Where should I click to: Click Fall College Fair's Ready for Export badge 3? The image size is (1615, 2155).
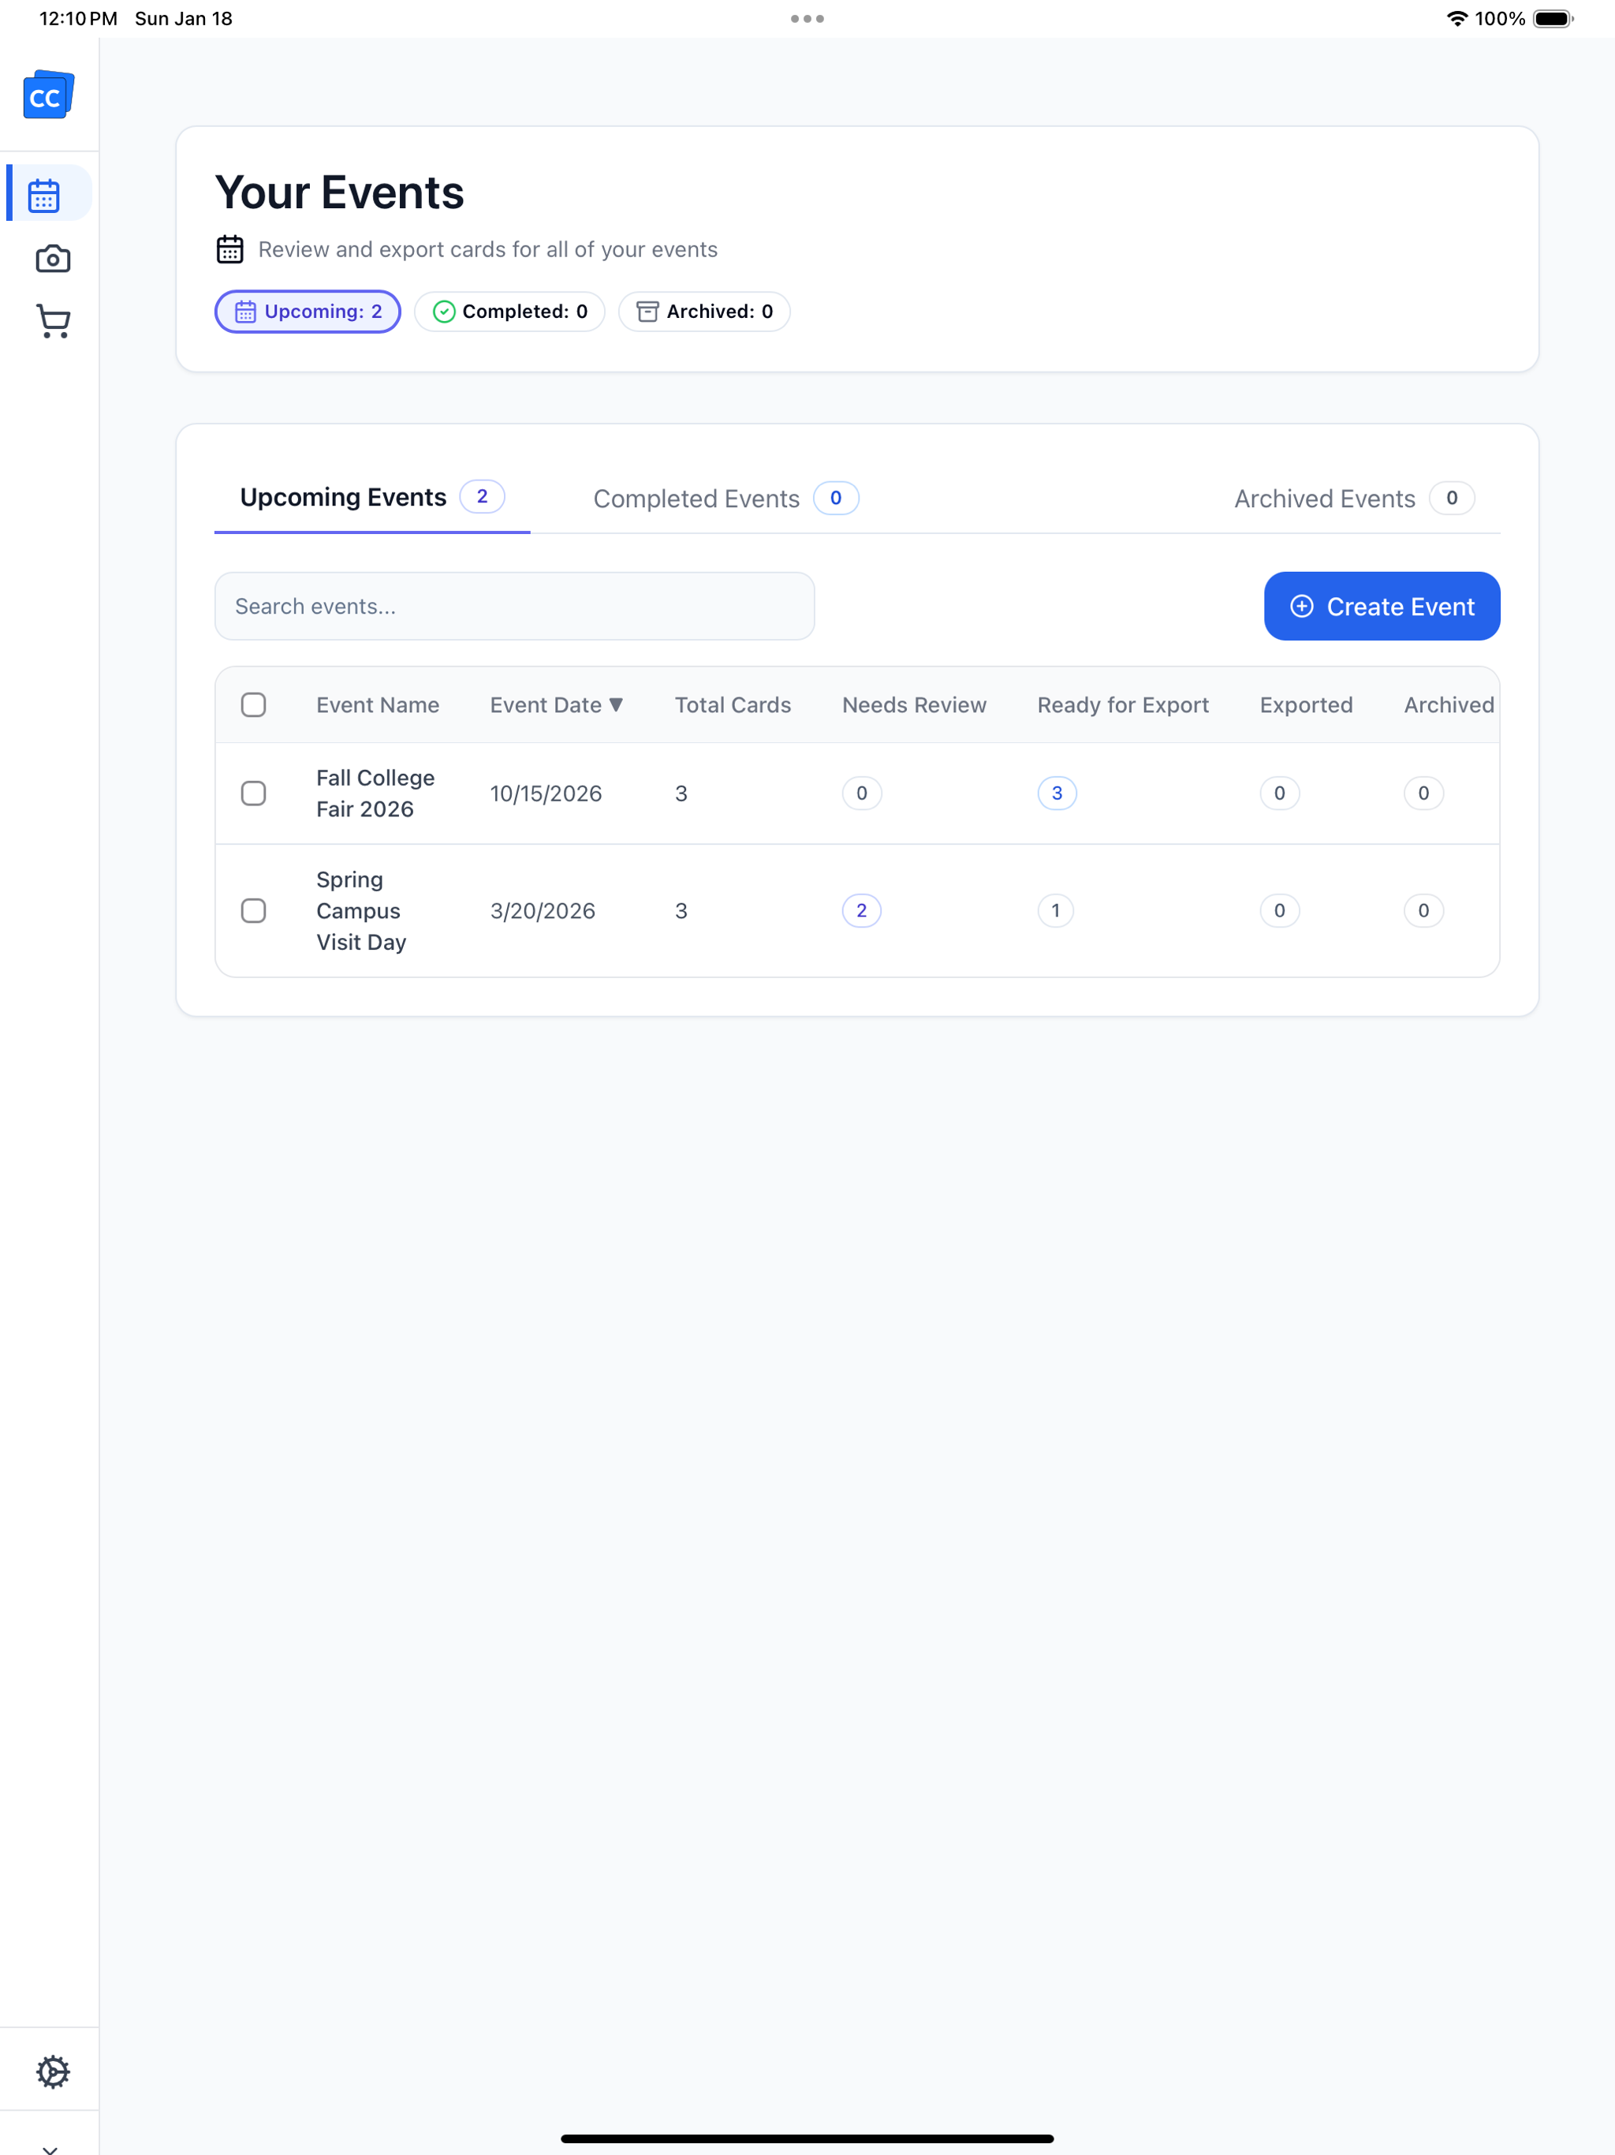tap(1056, 794)
